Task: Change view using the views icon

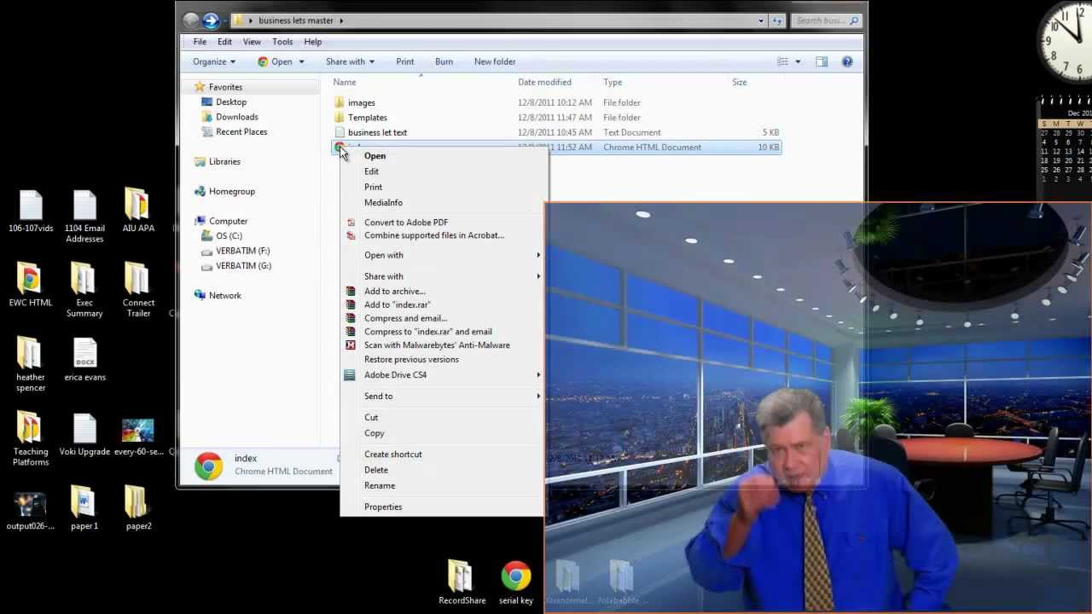Action: [x=782, y=61]
